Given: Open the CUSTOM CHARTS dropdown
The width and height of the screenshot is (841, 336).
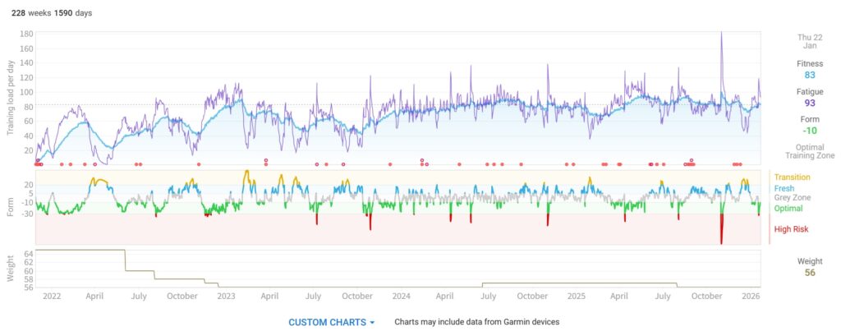Looking at the screenshot, I should pos(327,322).
